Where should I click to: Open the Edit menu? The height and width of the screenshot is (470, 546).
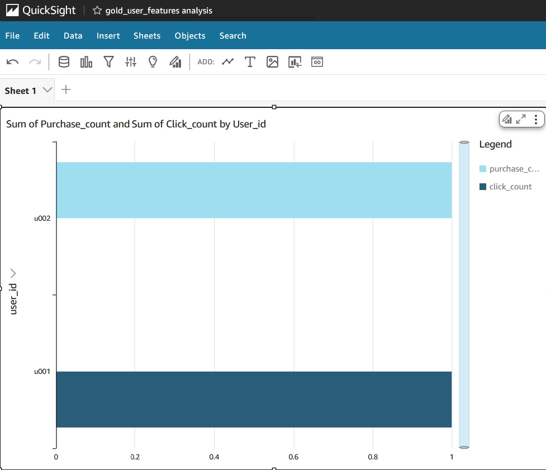[x=41, y=36]
